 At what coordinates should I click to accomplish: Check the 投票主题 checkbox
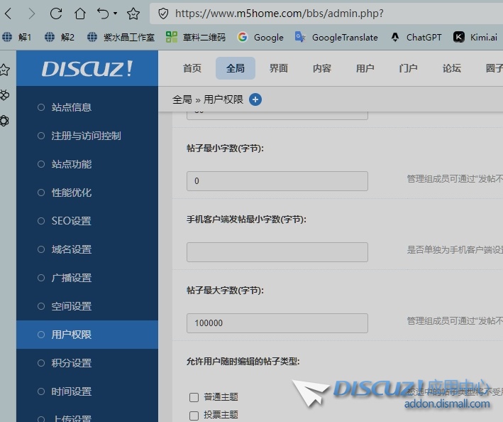coord(194,416)
